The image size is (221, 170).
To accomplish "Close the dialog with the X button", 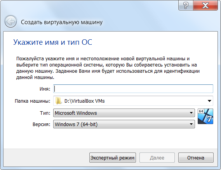I will pos(205,5).
